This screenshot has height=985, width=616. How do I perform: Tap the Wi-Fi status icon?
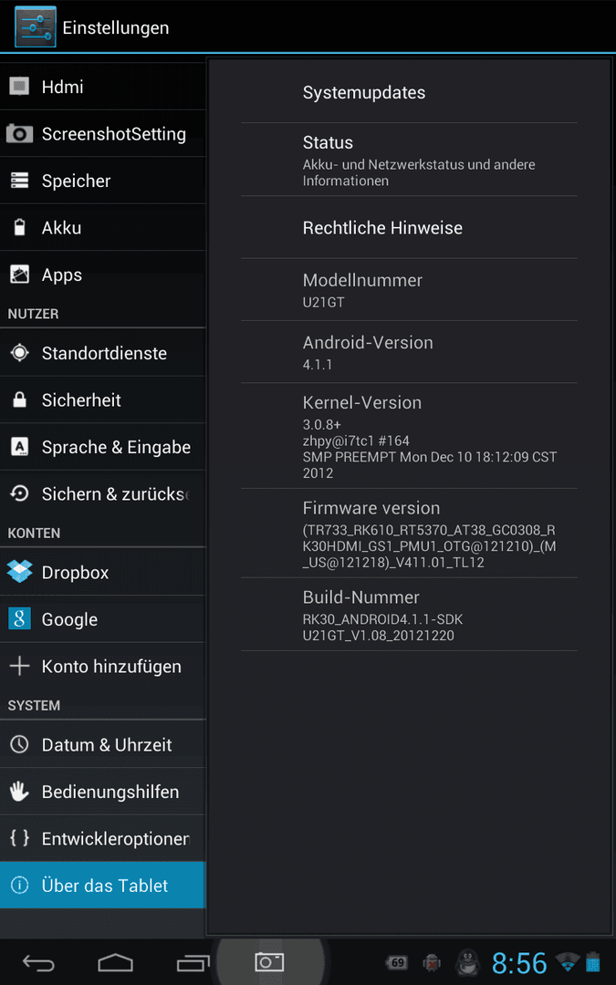(x=568, y=962)
